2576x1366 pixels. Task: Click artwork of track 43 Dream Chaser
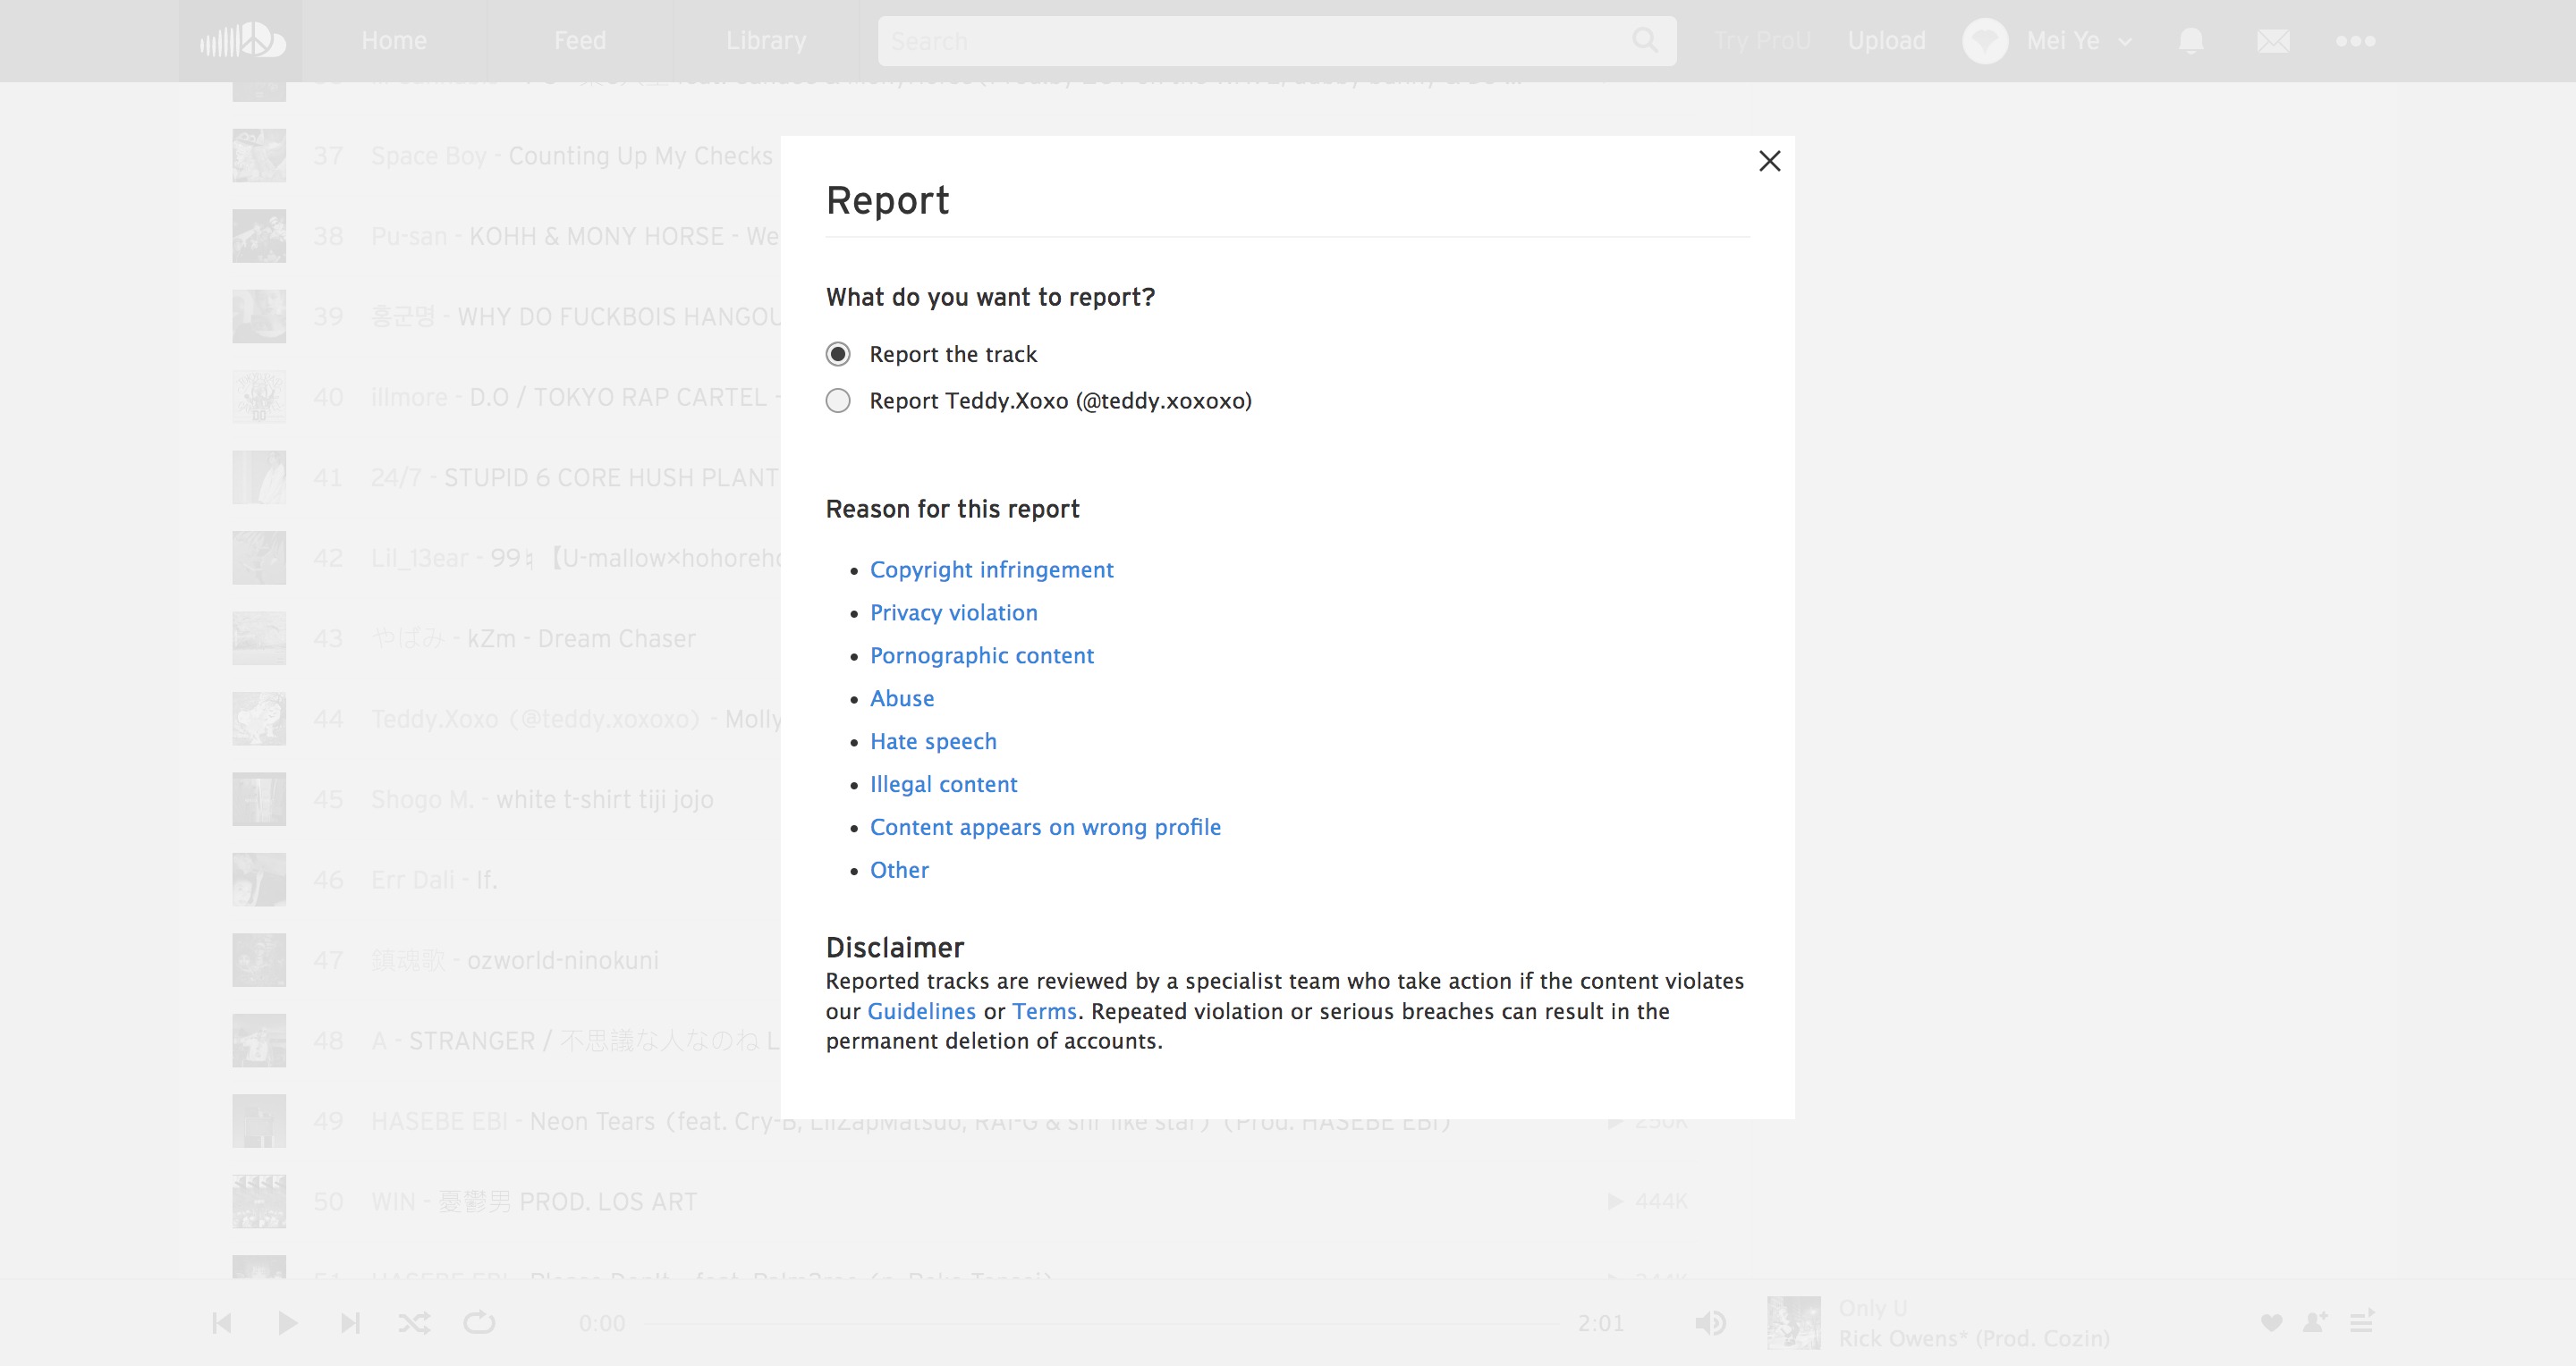coord(259,638)
